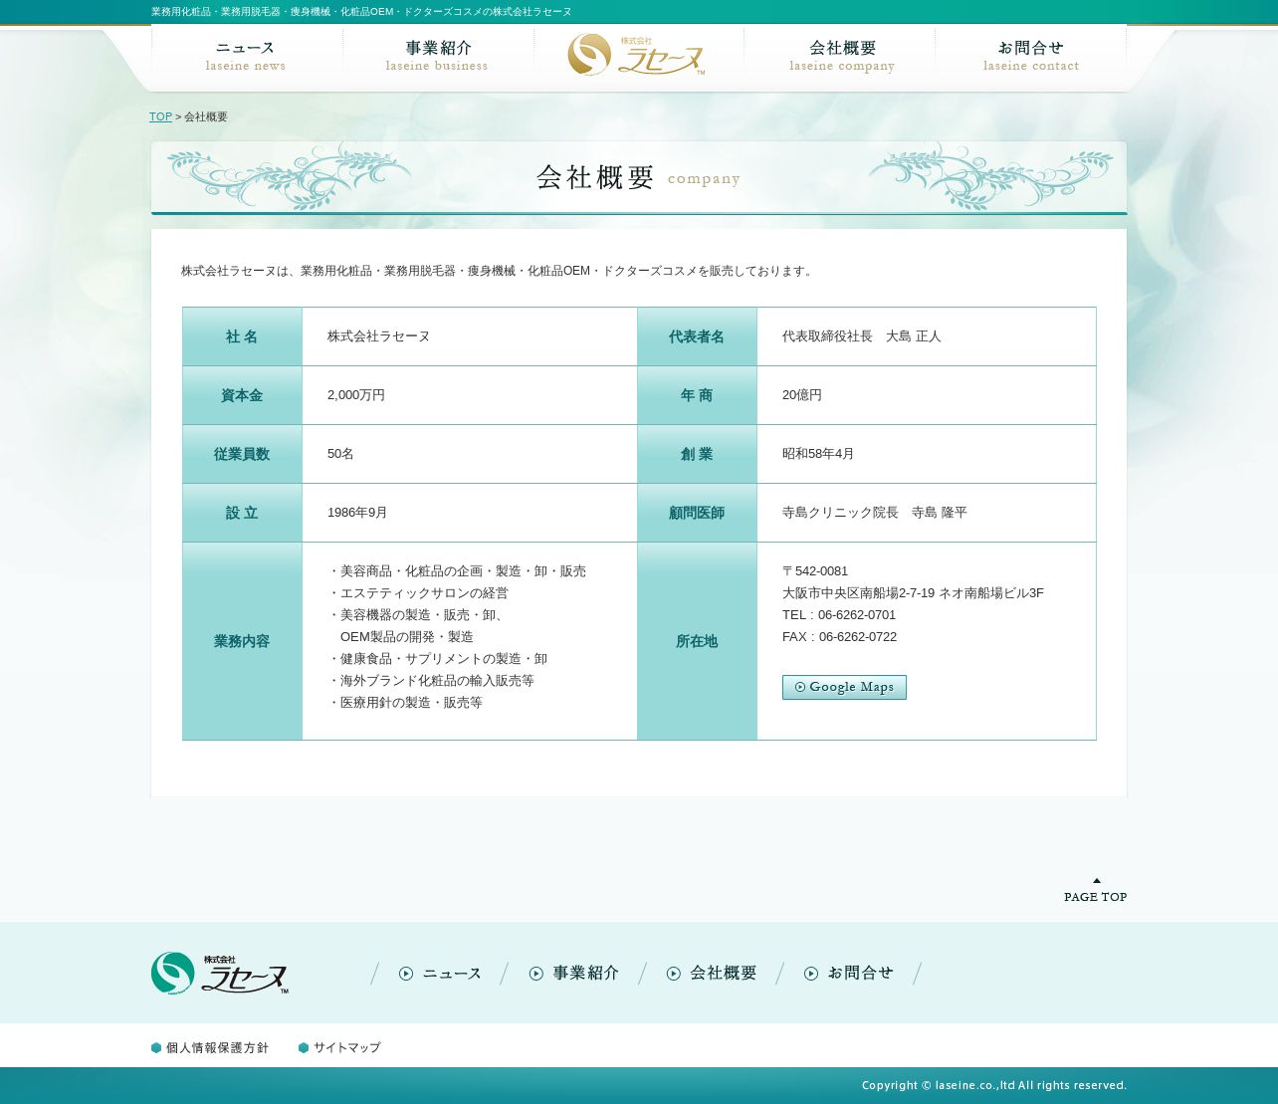
Task: Click the 大阪市中央区南船場 address line
Action: click(913, 593)
